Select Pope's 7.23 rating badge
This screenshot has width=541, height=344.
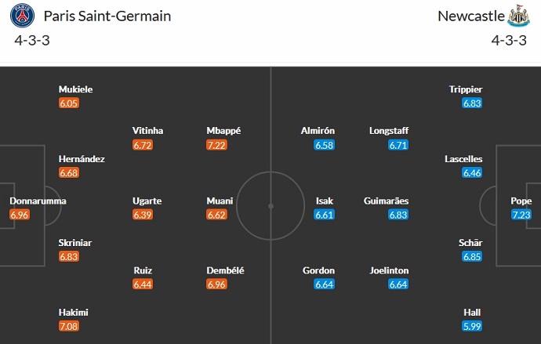[x=521, y=215]
